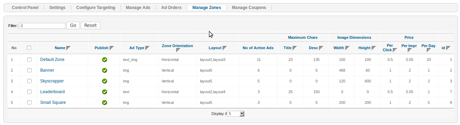Sort by Ad Type using sort icon
This screenshot has height=125, width=460.
(147, 48)
